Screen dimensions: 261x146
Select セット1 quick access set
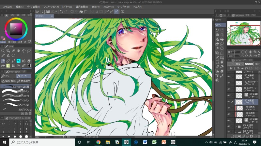[x=221, y=20]
